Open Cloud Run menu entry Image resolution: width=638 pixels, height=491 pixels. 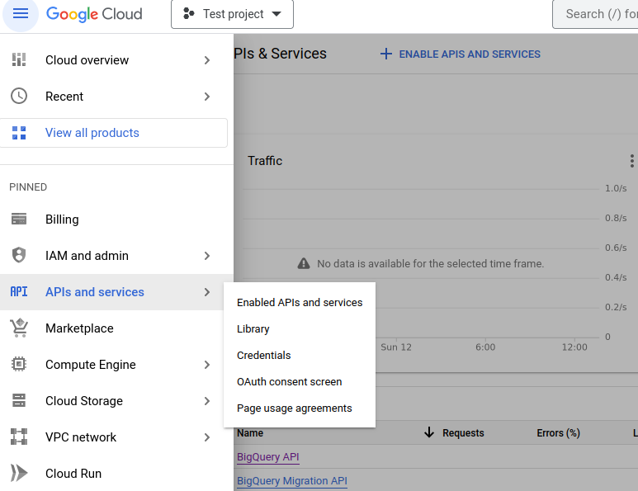click(116, 474)
